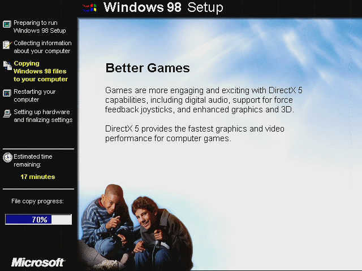Viewport: 362px width, 271px height.
Task: Click the File copy progress label
Action: [38, 202]
